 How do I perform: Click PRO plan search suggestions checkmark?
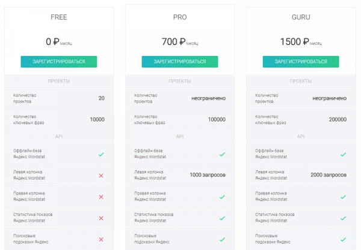click(222, 240)
